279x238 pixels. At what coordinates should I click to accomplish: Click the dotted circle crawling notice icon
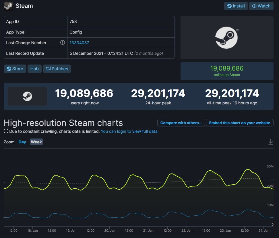[6, 131]
